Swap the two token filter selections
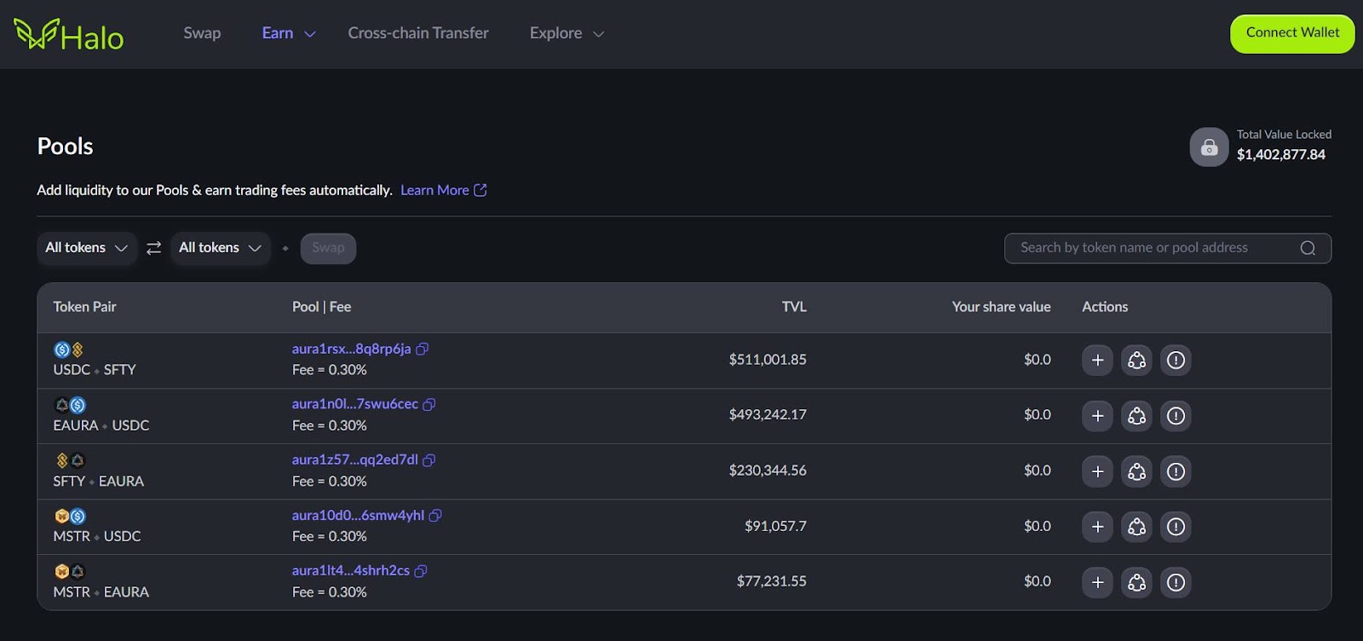1363x641 pixels. [153, 248]
